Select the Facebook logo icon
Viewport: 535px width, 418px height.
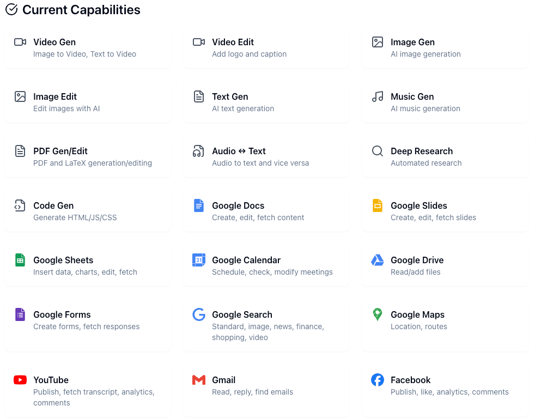pos(378,380)
